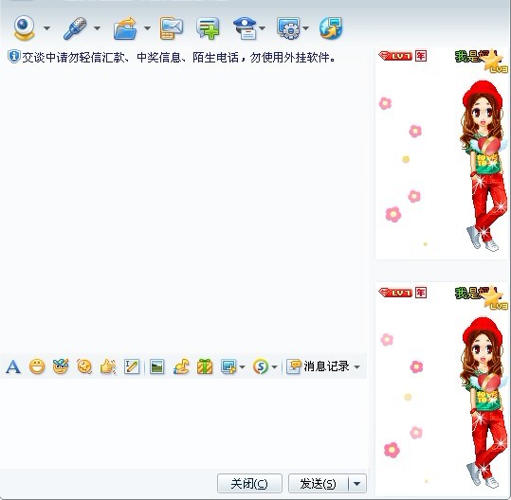
Task: Click the report police cap icon
Action: coord(245,28)
